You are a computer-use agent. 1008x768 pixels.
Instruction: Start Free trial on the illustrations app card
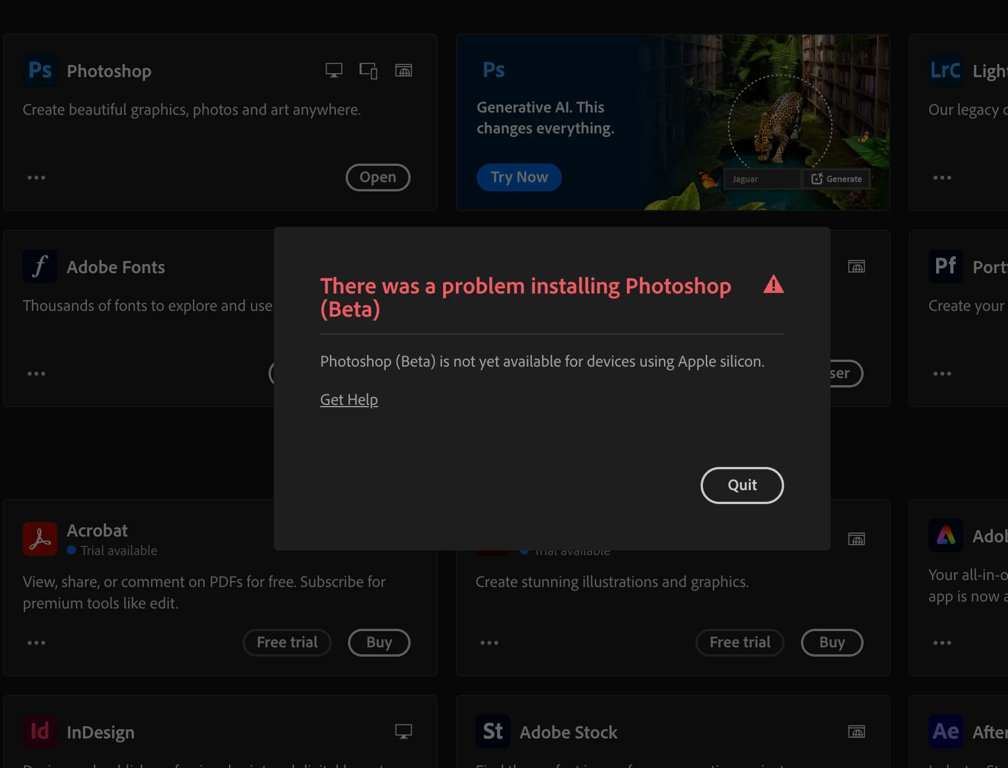(740, 642)
